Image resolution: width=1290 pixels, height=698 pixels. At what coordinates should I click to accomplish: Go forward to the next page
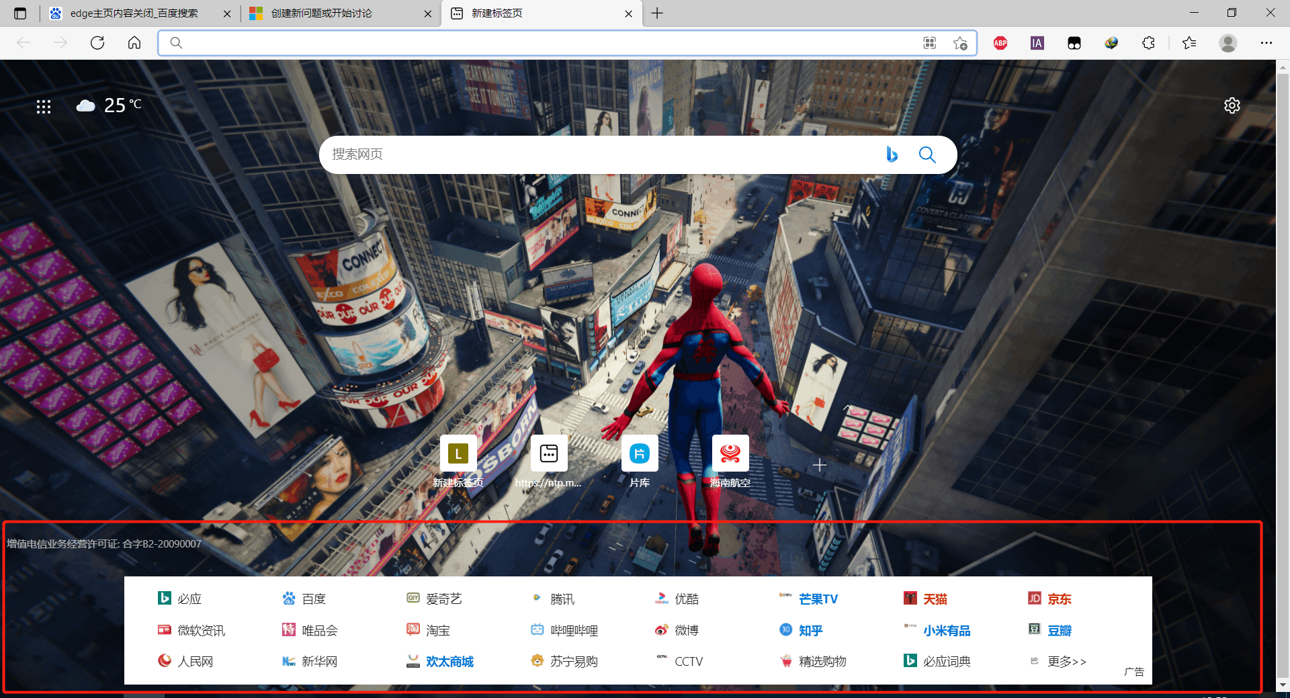[x=60, y=43]
